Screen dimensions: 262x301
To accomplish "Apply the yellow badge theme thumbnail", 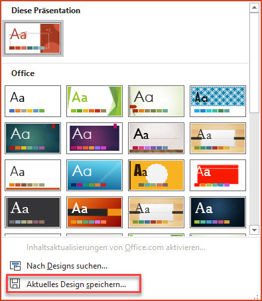I will tap(156, 175).
